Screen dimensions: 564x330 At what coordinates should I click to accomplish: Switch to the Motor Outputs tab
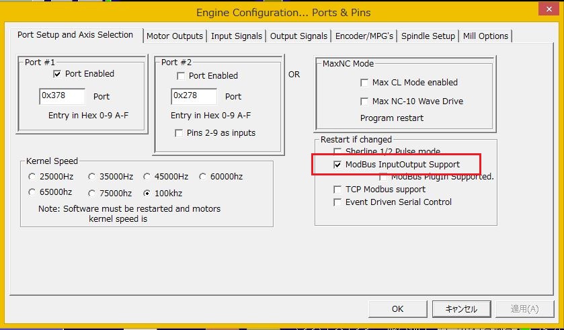tap(174, 36)
